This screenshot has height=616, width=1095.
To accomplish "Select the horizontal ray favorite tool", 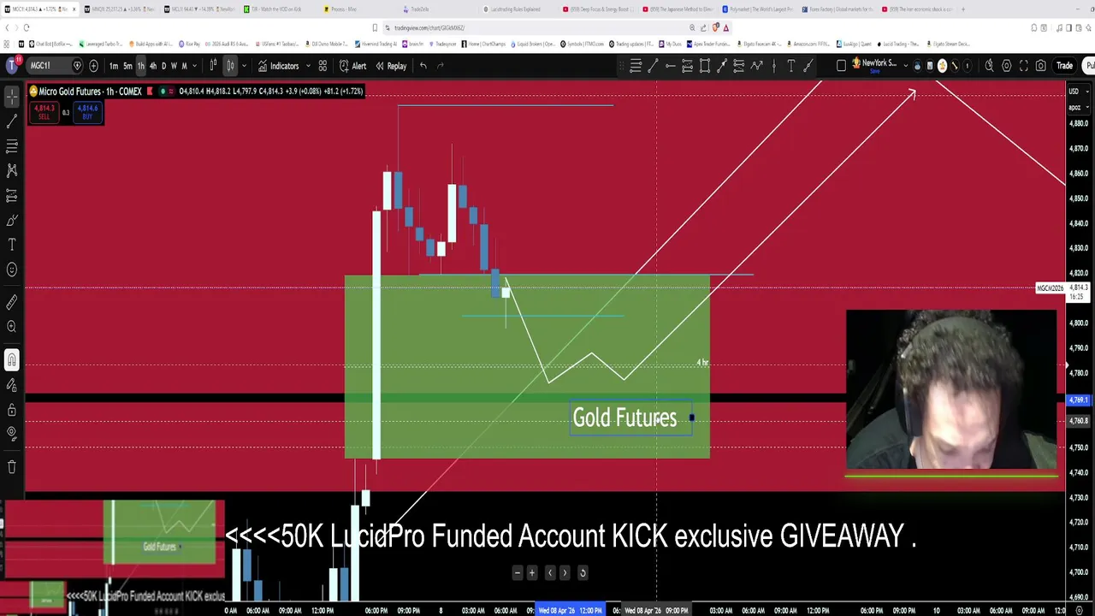I will point(671,66).
